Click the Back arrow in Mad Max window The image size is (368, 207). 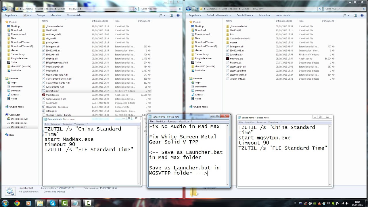[5, 9]
